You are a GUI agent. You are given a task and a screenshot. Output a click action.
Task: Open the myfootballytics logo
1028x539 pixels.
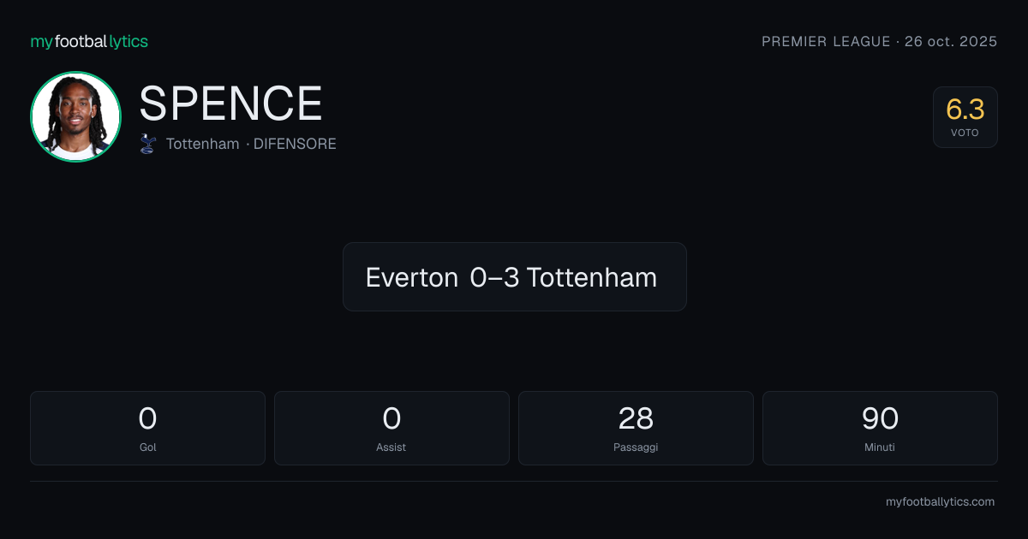tap(89, 41)
